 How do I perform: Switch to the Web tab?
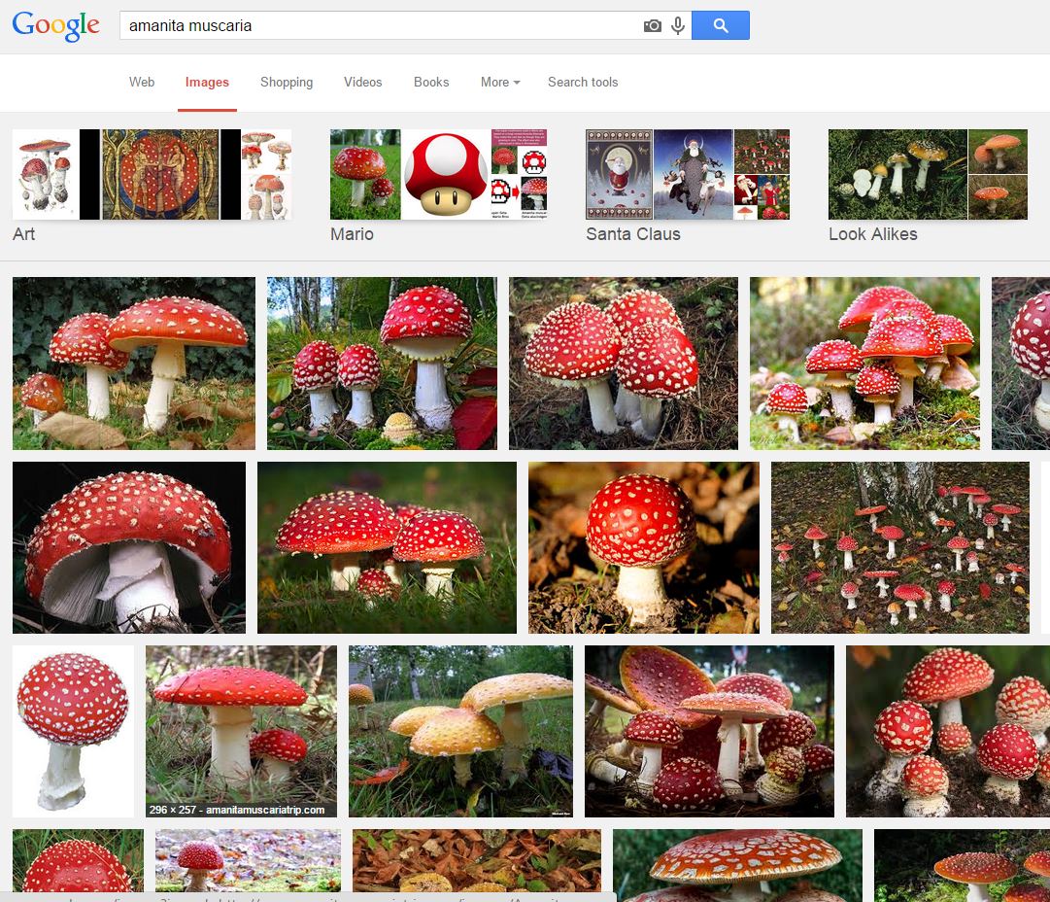click(x=141, y=82)
